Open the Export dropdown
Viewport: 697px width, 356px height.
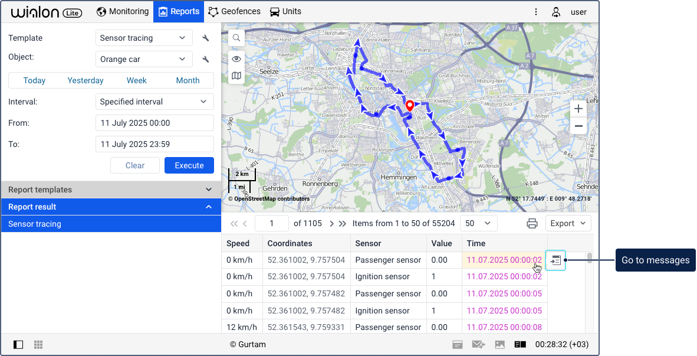[568, 223]
